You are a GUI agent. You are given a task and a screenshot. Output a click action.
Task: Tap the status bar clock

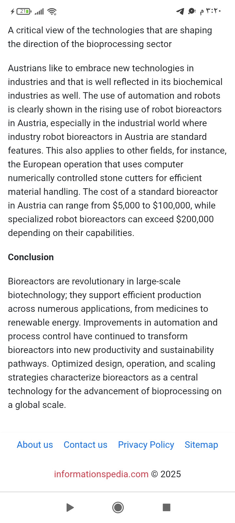pyautogui.click(x=211, y=11)
